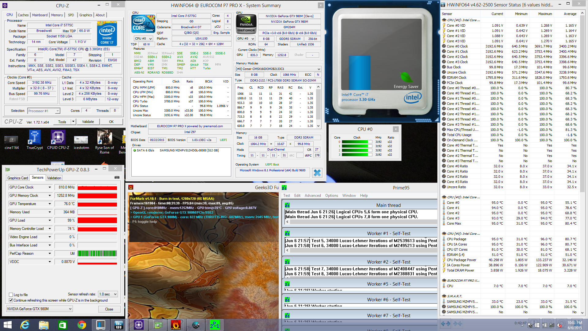The image size is (588, 331).
Task: Switch to FurMark taskbar icon
Action: (x=176, y=325)
